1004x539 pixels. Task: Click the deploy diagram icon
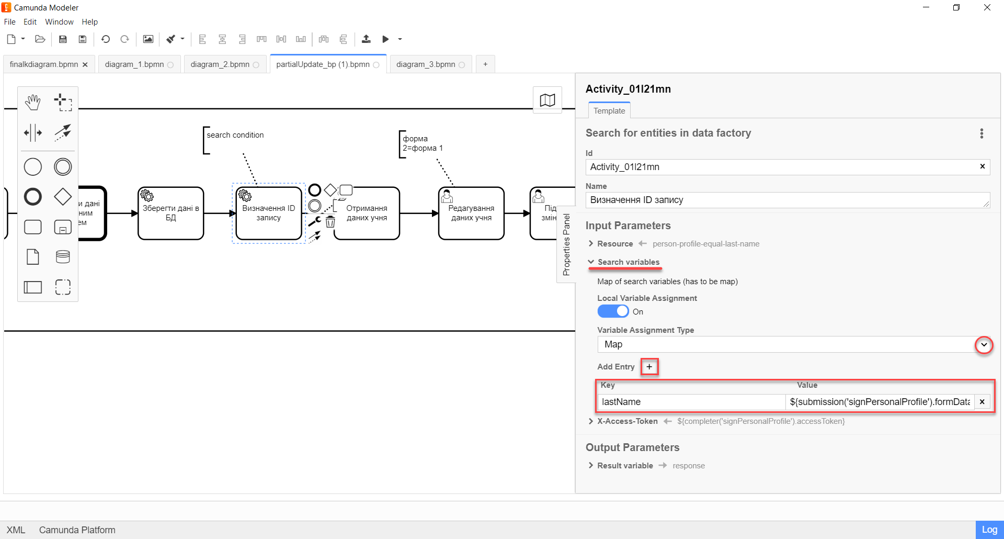click(366, 39)
